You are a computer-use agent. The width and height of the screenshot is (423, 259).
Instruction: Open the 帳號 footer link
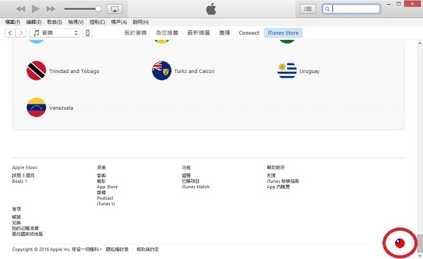click(16, 217)
